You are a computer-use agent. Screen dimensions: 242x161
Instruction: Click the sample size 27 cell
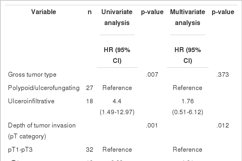[90, 88]
